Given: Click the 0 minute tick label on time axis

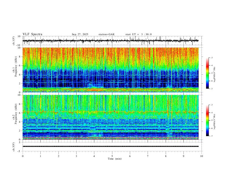Looking at the screenshot, I should [x=23, y=156].
